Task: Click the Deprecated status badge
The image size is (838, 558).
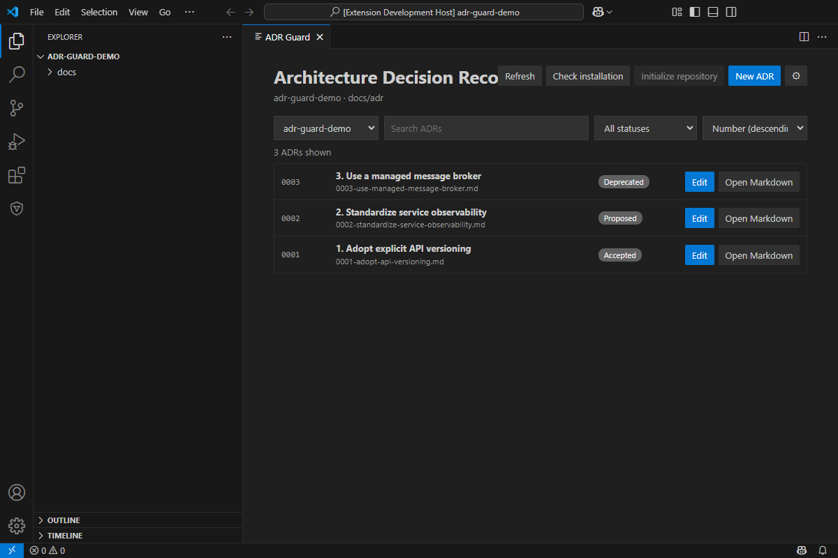Action: click(x=624, y=182)
